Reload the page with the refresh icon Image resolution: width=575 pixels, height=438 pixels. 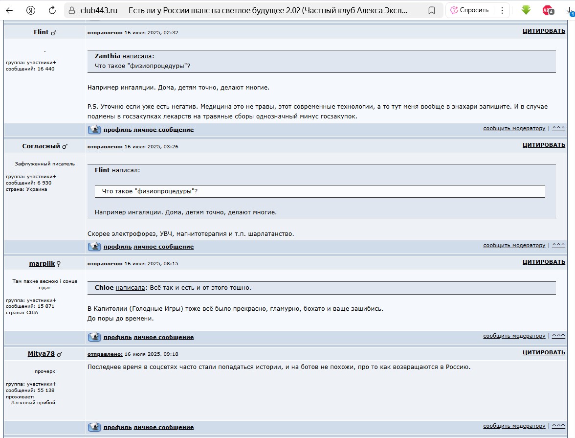pos(52,10)
